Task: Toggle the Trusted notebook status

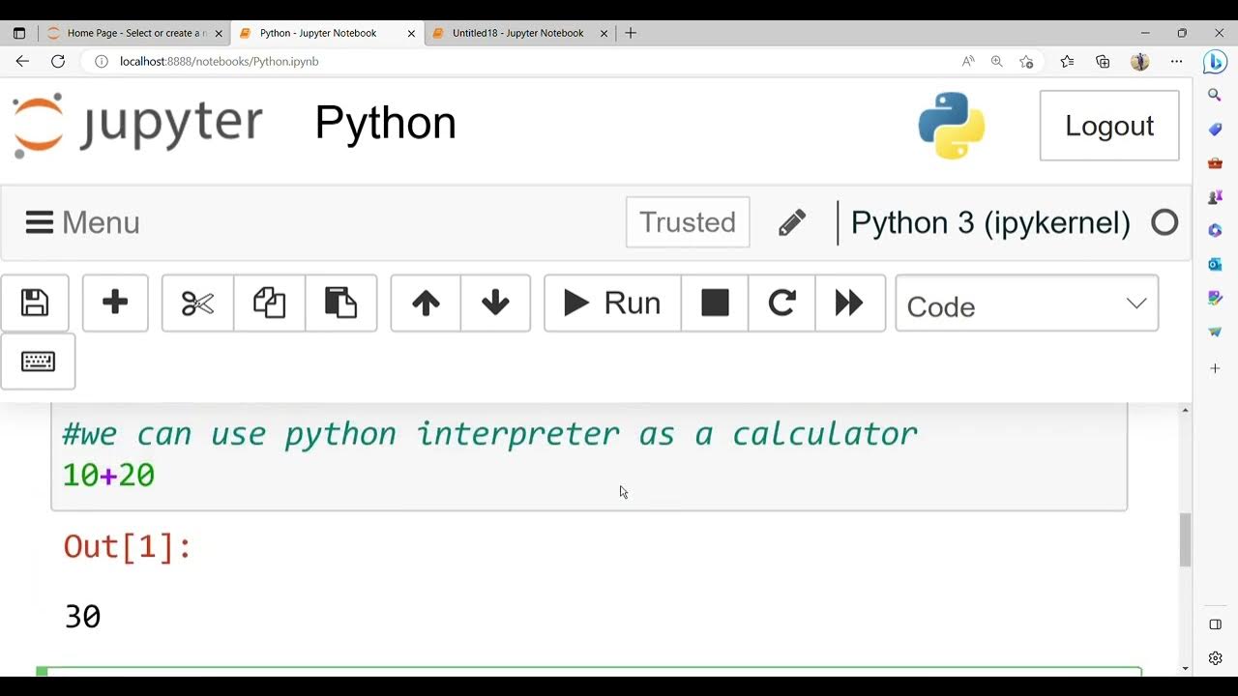Action: [688, 222]
